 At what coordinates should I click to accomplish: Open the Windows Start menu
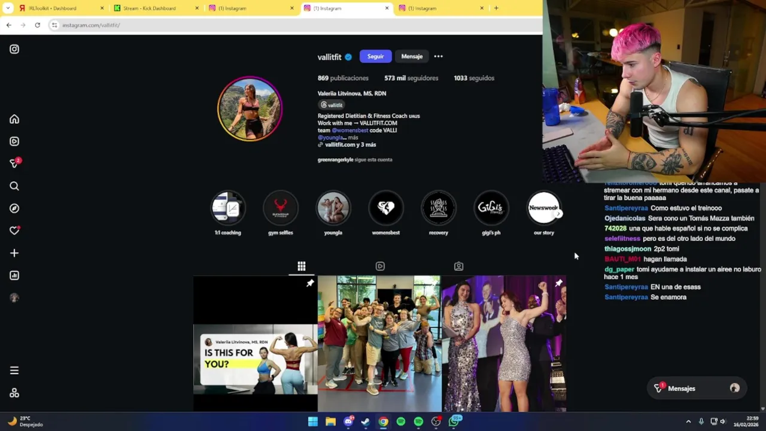313,421
